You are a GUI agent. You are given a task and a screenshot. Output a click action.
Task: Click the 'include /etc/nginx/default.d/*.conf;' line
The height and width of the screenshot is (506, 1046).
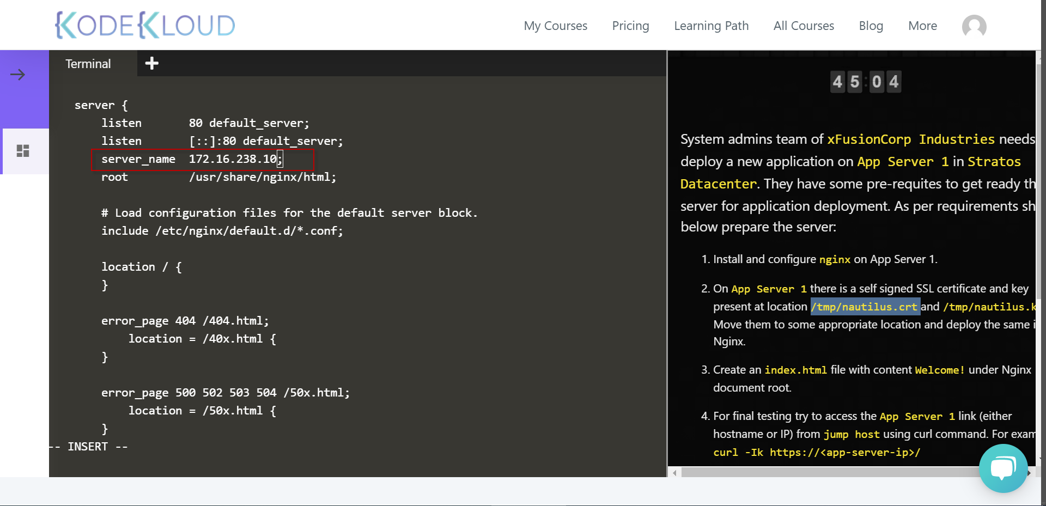tap(222, 231)
